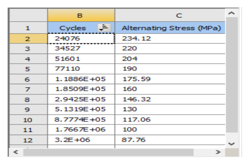Click the horizontal scrollbar thumb
251x163 pixels.
coord(109,152)
